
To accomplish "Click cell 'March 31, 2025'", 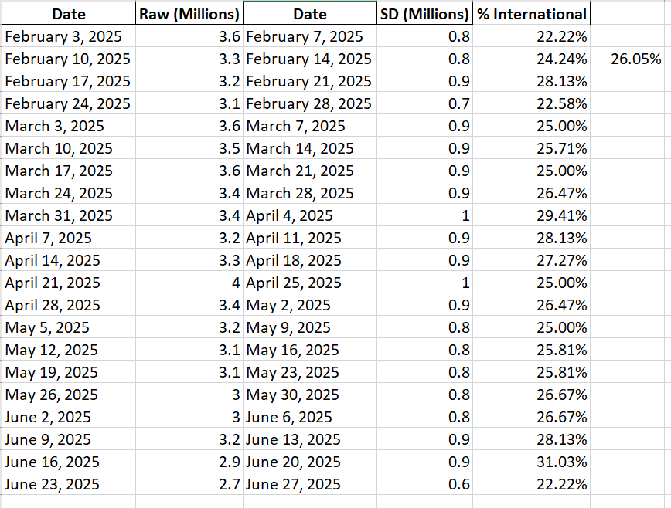I will click(69, 215).
